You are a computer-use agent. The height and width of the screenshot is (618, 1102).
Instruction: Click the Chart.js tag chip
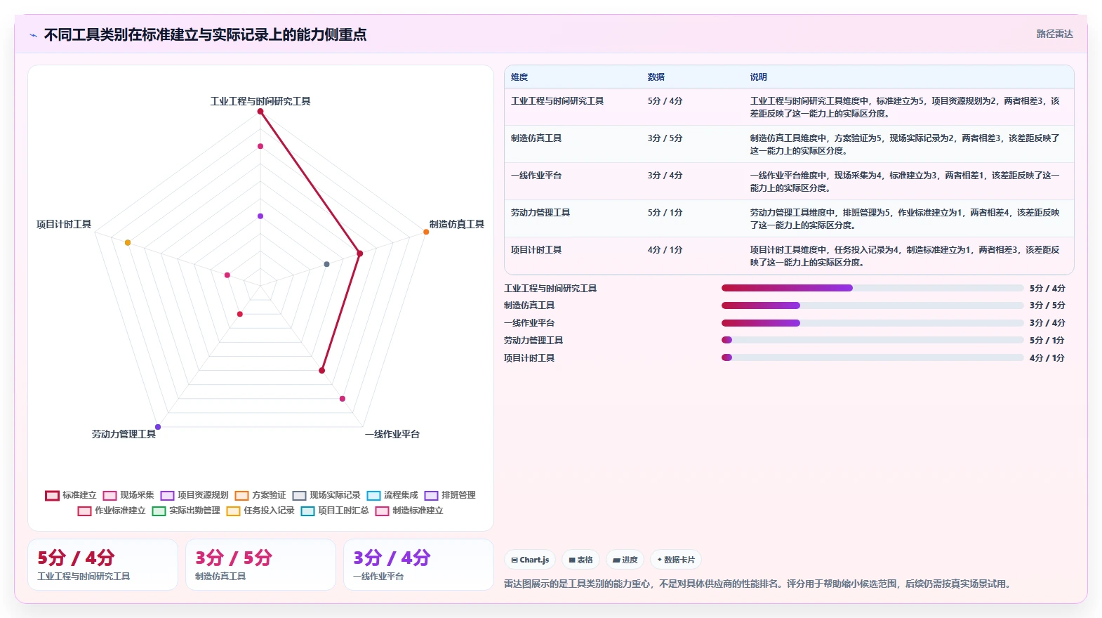(530, 560)
